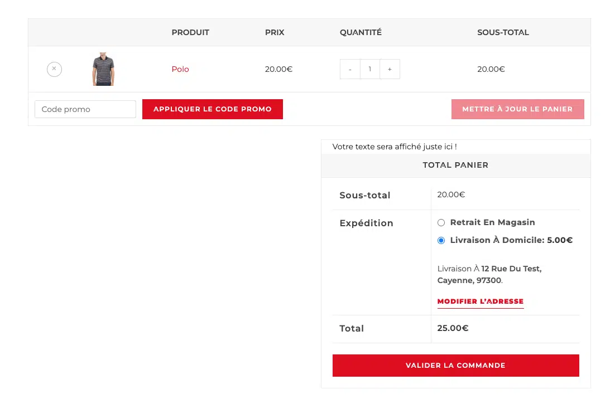Viewport: 615px width, 404px height.
Task: Open the Polo product link
Action: pyautogui.click(x=180, y=69)
